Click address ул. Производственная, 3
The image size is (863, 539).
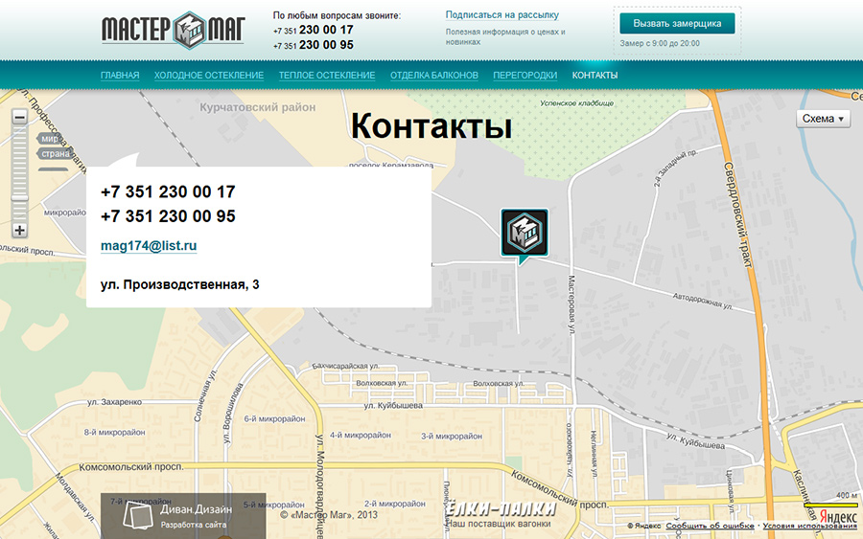click(180, 284)
